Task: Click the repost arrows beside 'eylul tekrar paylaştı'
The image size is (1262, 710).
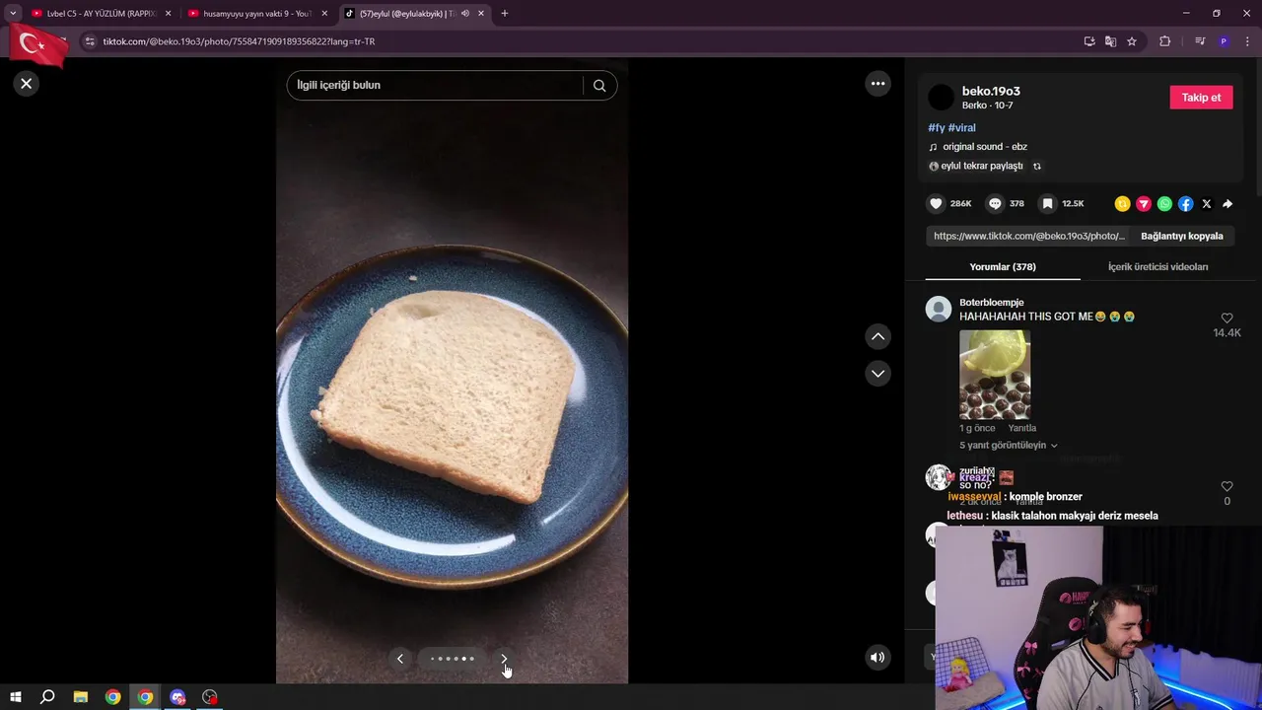Action: coord(1036,166)
